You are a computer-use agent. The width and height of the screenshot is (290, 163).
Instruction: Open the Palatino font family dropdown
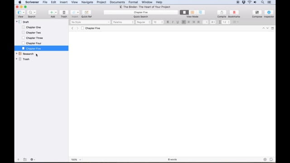123,22
